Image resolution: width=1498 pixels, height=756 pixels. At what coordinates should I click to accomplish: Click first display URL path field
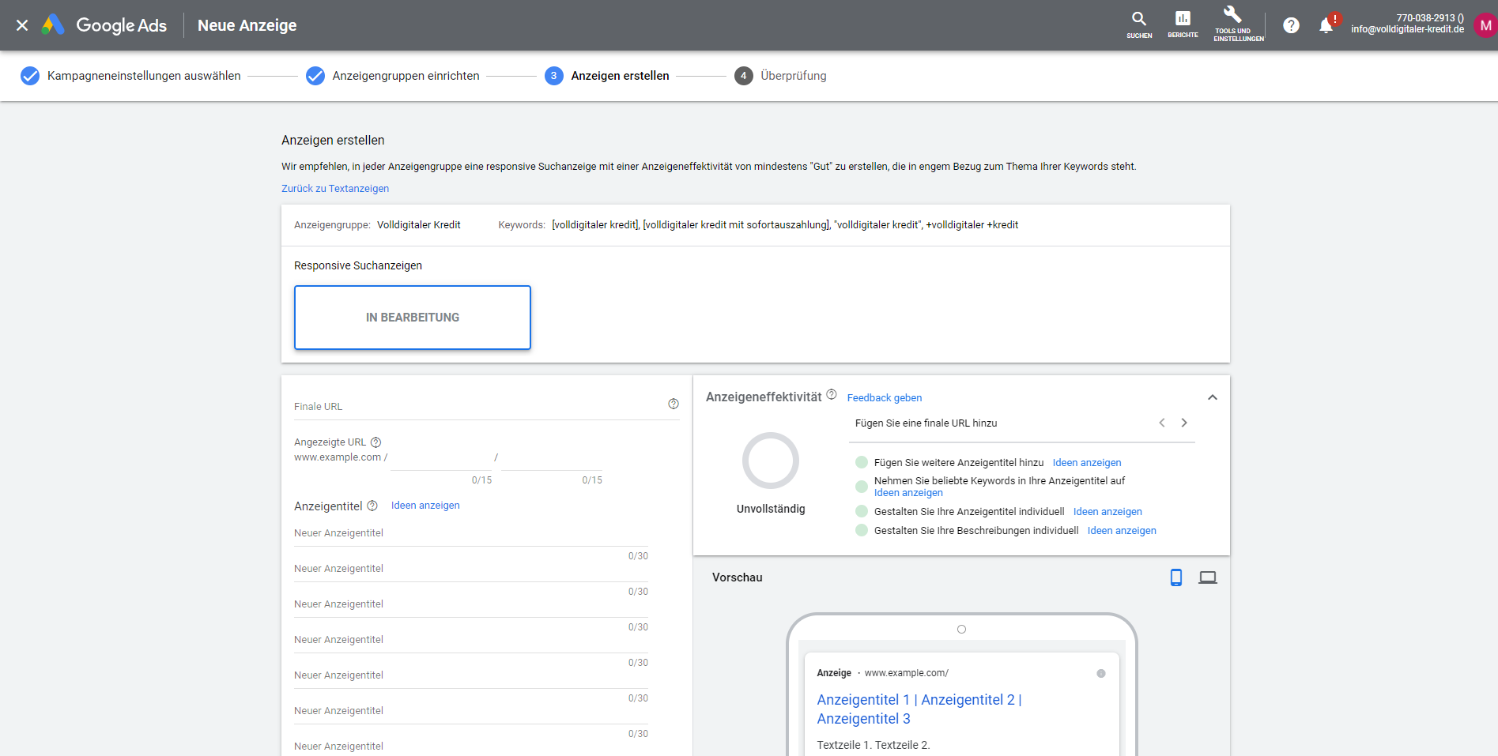click(x=441, y=458)
